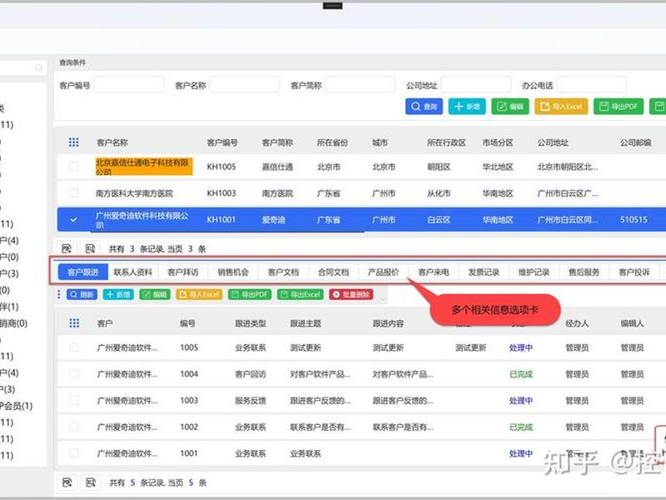This screenshot has height=500, width=666.
Task: Focus the 客户名称 input field
Action: pos(245,85)
